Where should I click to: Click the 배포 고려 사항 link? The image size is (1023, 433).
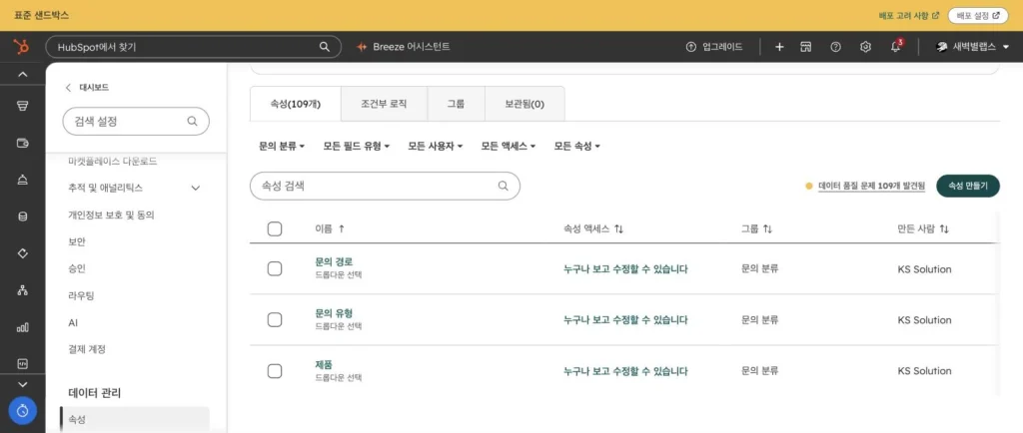tap(909, 15)
